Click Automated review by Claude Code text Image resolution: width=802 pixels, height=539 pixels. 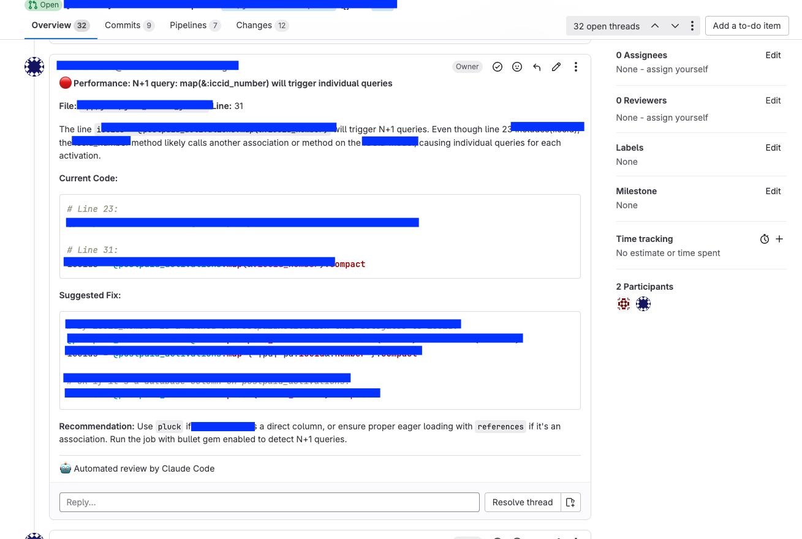tap(144, 469)
